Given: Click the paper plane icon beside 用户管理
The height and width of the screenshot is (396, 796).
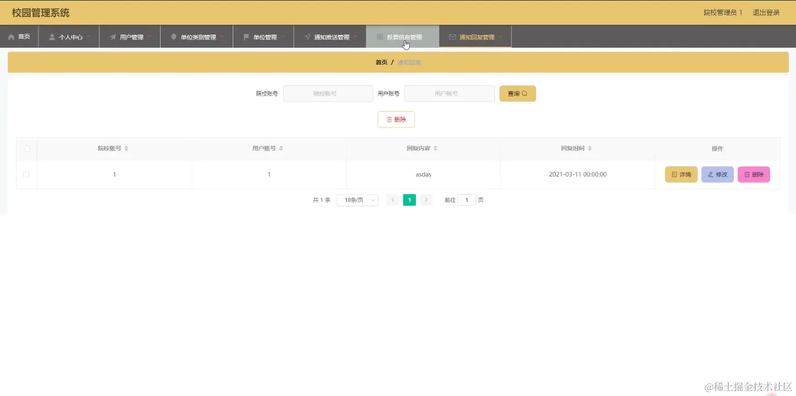Looking at the screenshot, I should coord(113,37).
